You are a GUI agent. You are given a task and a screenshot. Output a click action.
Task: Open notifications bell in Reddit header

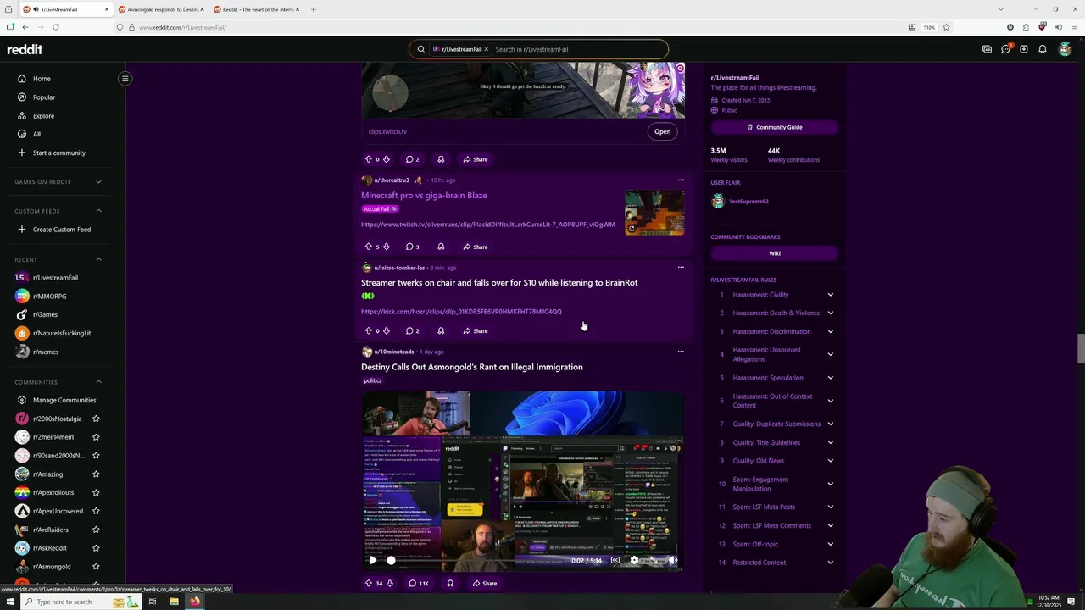tap(1043, 49)
